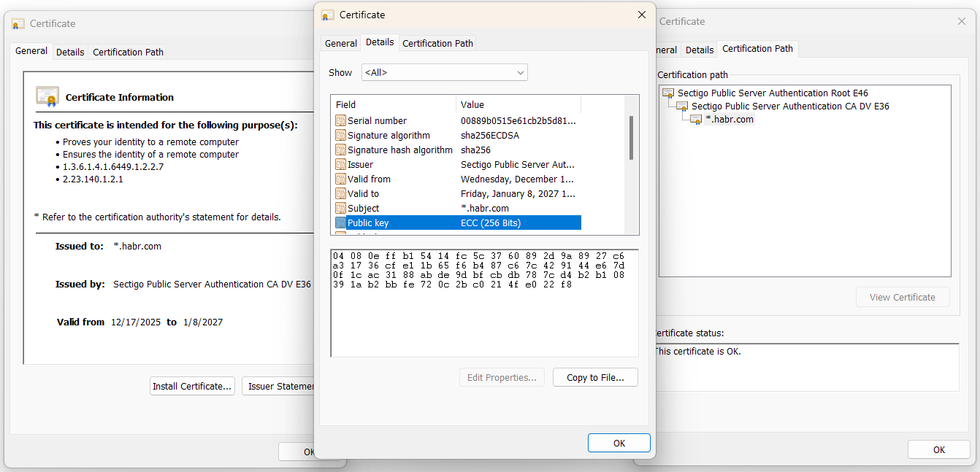Viewport: 980px width, 472px height.
Task: Click OID 1.3.6.1.4.1.6449.1.2.2.7 in purposes list
Action: click(113, 167)
